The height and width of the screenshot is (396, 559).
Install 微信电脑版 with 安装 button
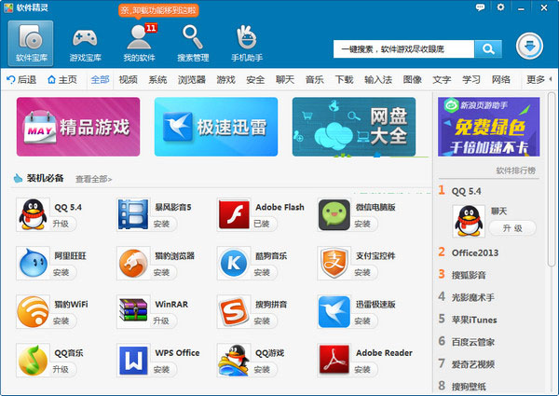tap(362, 224)
